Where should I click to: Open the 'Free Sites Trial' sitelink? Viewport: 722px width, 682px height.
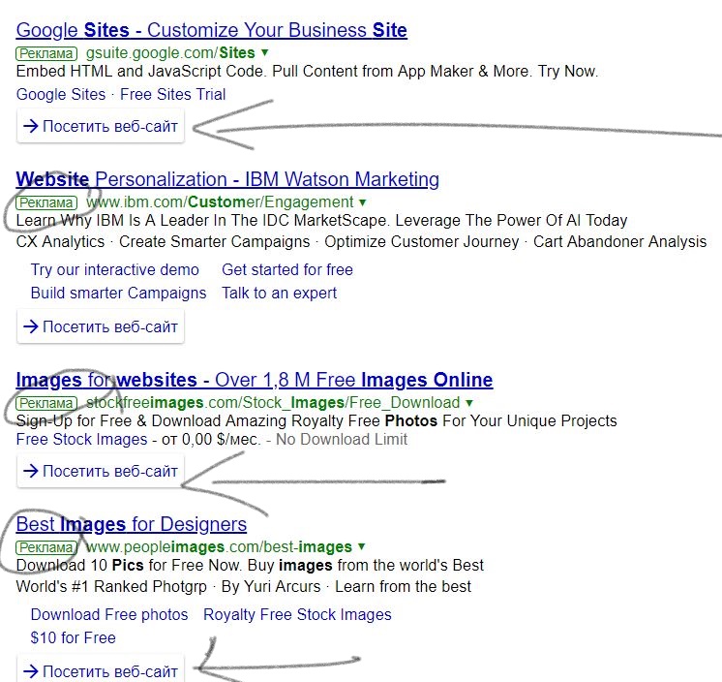pos(172,95)
